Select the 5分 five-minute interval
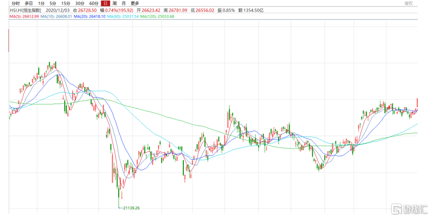The height and width of the screenshot is (218, 431). click(52, 3)
